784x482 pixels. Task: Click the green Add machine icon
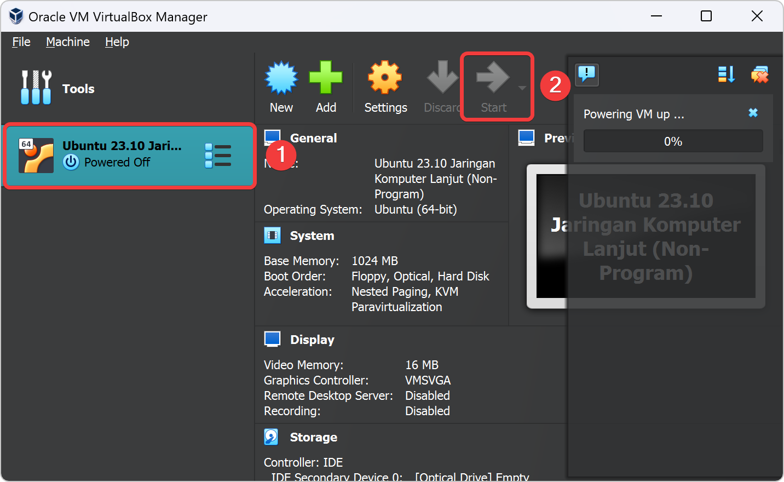[326, 78]
